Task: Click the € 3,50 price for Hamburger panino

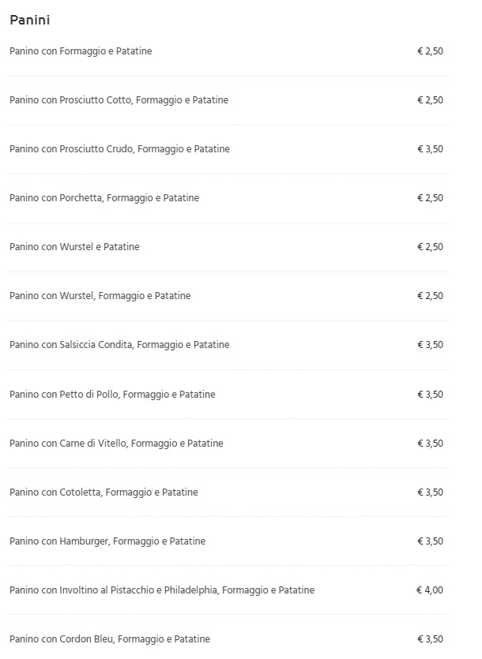Action: 430,541
